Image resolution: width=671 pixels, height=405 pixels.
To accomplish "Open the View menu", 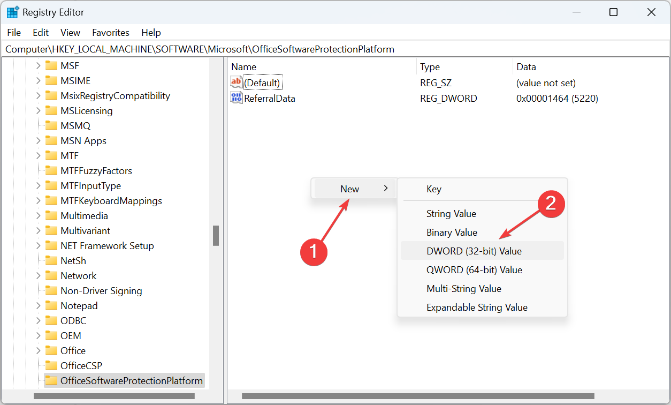I will coord(70,33).
